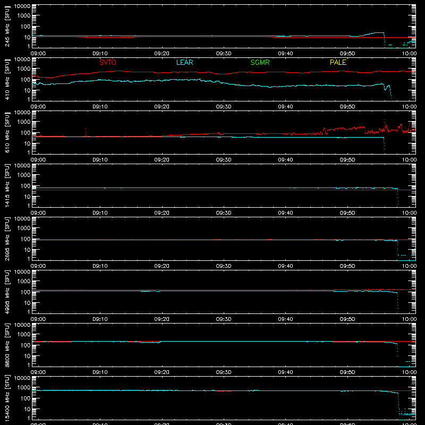Click 09:50 tick under the 4995 MHz plot
Screen dimensions: 425x425
(x=347, y=319)
